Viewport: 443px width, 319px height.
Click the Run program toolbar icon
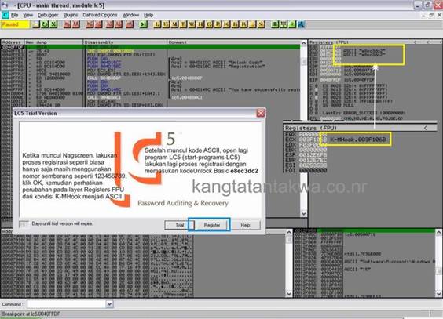68,24
